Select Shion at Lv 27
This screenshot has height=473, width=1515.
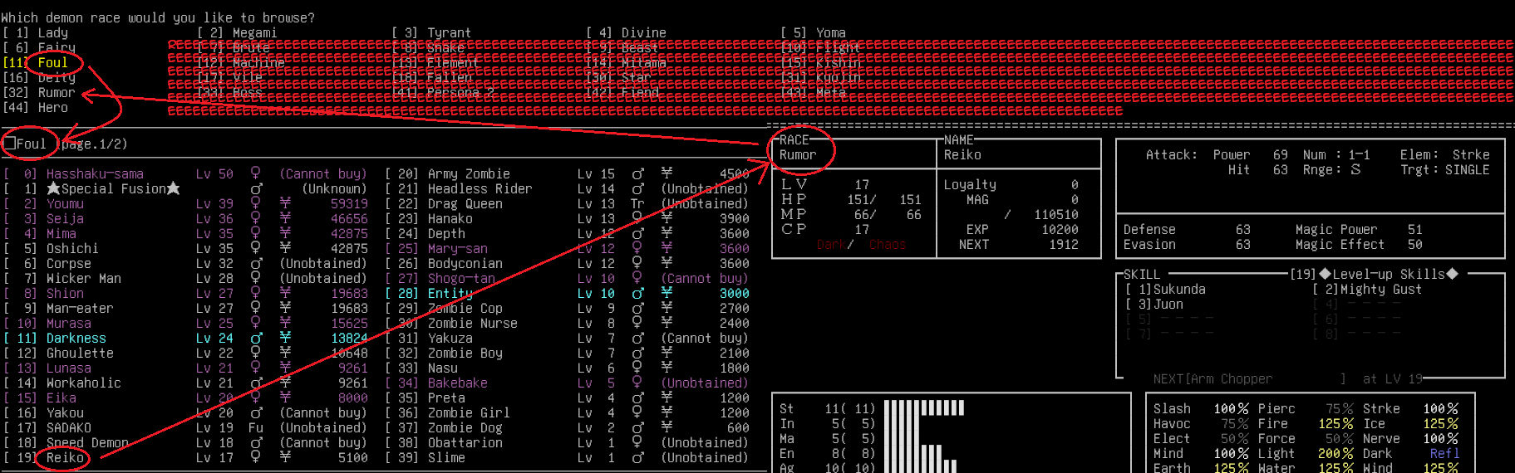point(184,294)
